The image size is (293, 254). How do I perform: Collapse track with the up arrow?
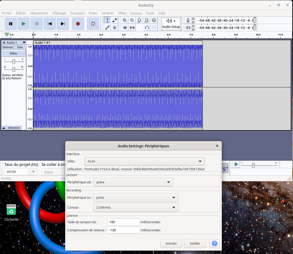4,128
